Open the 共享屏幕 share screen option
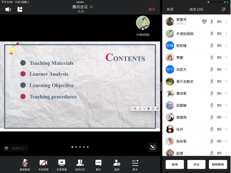 click(x=61, y=165)
